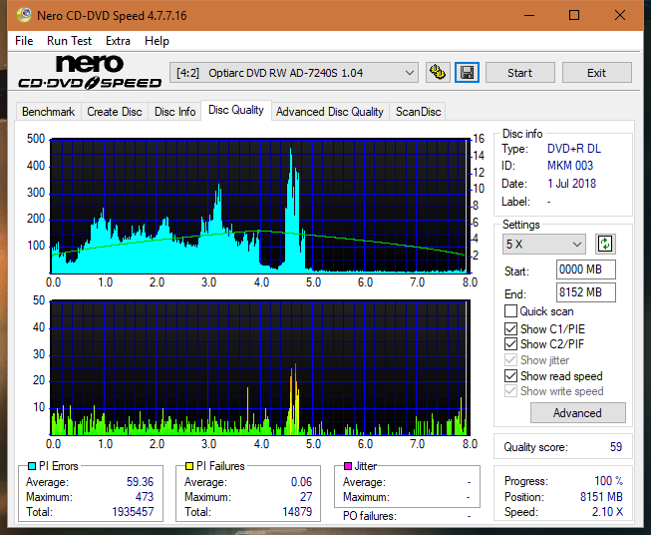Open the Extra menu
Screen dimensions: 651x535
(x=118, y=41)
